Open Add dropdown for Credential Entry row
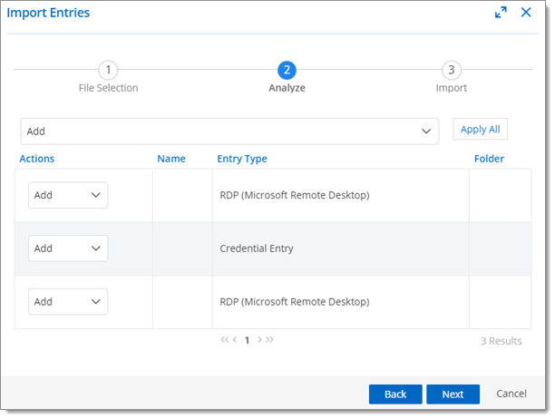 [68, 248]
